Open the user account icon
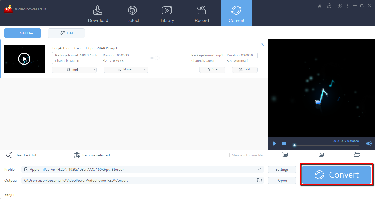The image size is (375, 199). 329,6
